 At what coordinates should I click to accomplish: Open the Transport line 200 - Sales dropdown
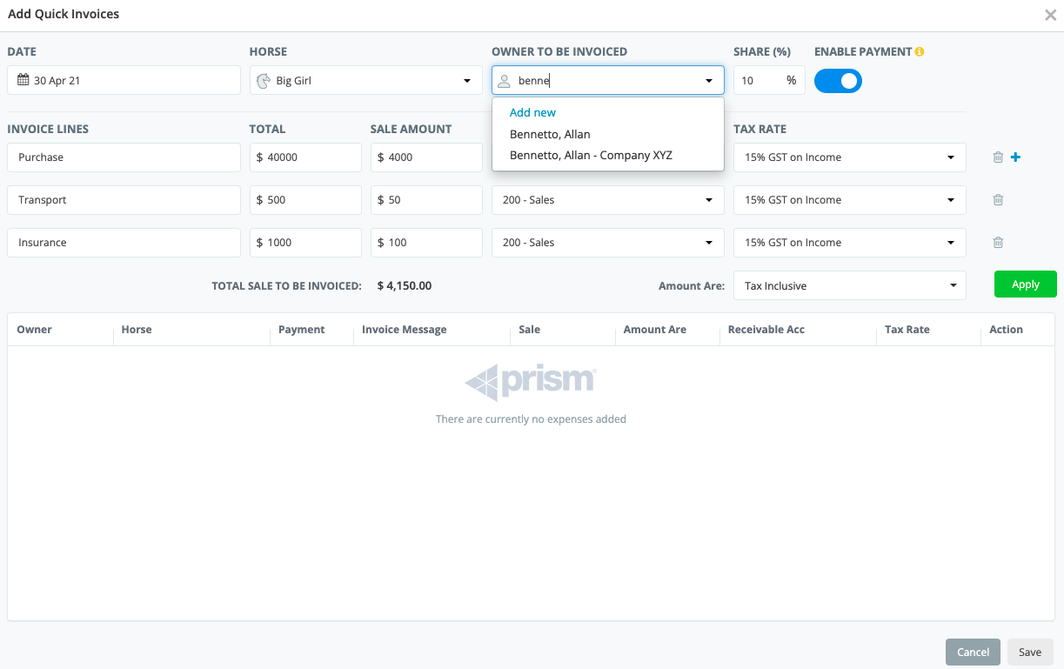[x=607, y=200]
